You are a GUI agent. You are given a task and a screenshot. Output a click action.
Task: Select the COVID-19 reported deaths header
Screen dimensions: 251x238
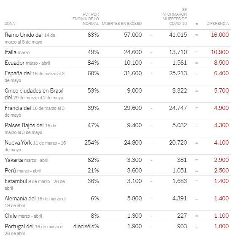point(174,16)
